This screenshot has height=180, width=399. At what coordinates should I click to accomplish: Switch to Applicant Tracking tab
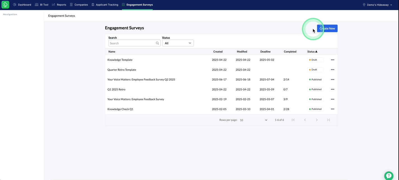pos(105,5)
